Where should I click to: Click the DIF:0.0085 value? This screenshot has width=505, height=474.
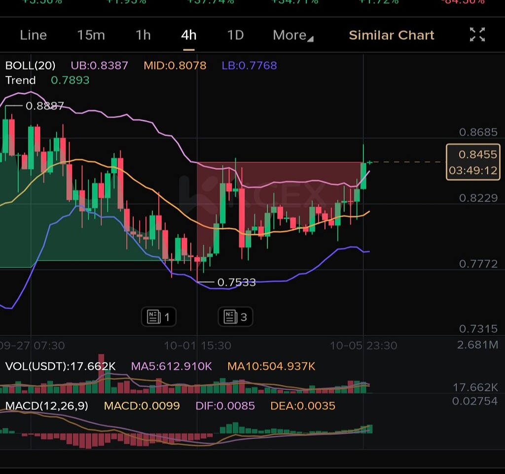coord(225,405)
